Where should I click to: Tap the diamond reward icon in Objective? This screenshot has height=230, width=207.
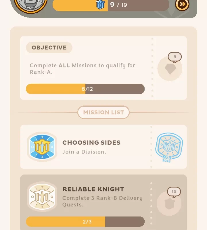click(170, 69)
